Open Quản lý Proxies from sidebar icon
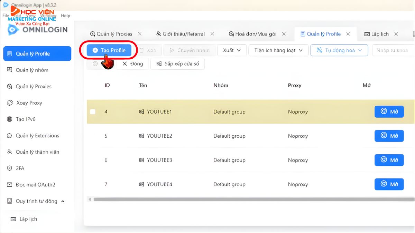 tap(10, 86)
